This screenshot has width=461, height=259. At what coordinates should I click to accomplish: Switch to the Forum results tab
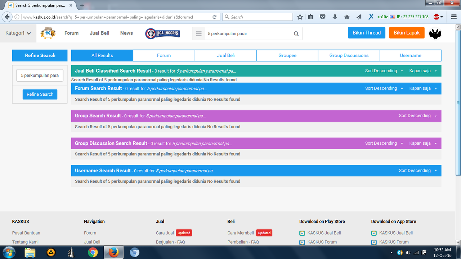tap(164, 55)
